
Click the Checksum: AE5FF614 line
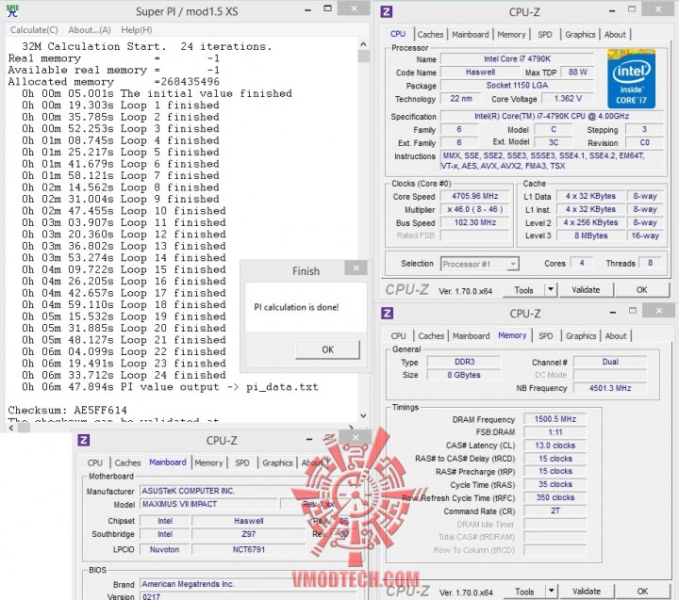[68, 410]
